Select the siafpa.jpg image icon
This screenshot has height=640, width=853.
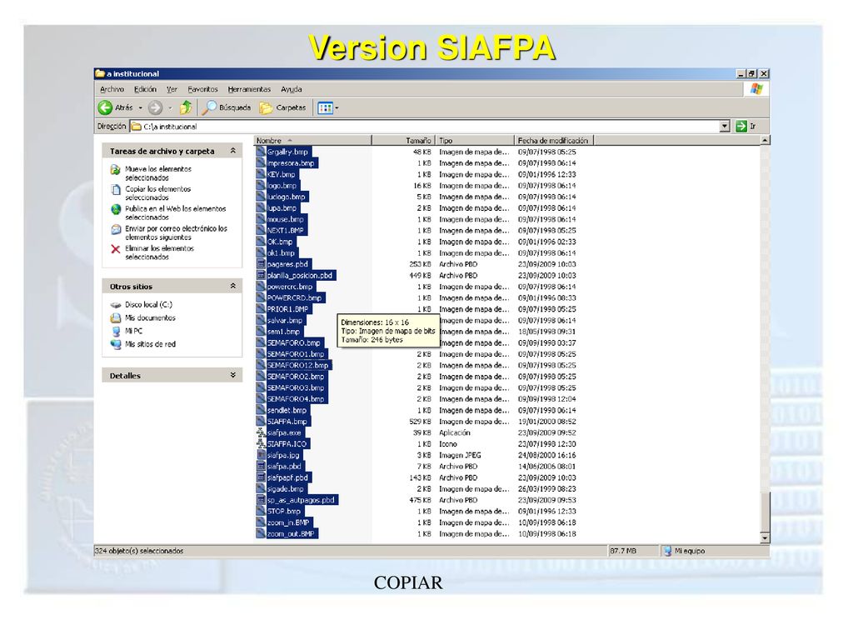[x=261, y=455]
